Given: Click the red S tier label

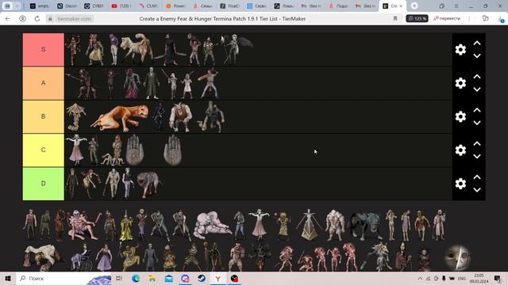Looking at the screenshot, I should (x=44, y=49).
